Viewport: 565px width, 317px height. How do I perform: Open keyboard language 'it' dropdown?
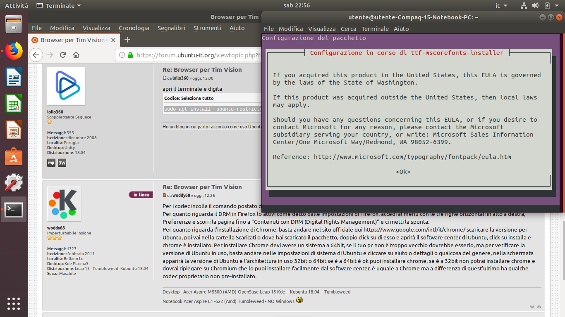pyautogui.click(x=500, y=6)
